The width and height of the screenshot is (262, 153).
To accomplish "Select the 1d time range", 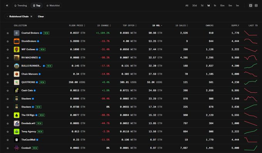I will click(x=208, y=5).
